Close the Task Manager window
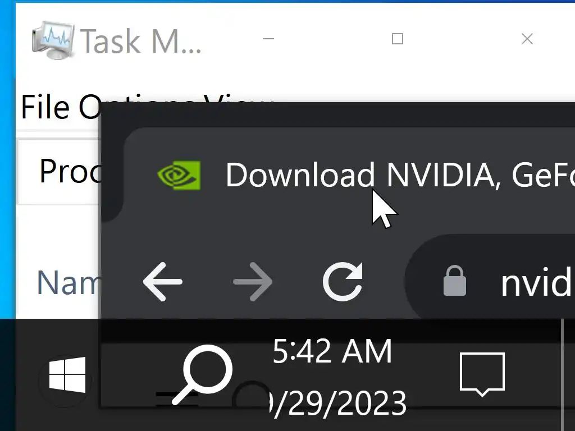This screenshot has height=431, width=575. tap(527, 39)
